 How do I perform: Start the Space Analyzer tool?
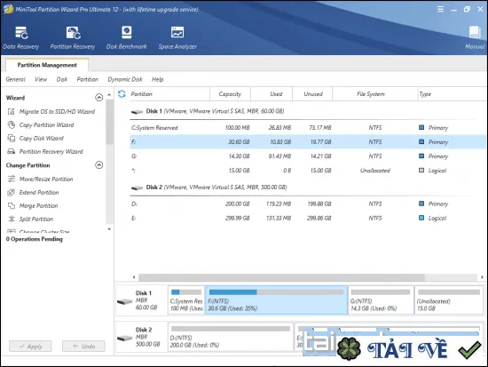[177, 38]
